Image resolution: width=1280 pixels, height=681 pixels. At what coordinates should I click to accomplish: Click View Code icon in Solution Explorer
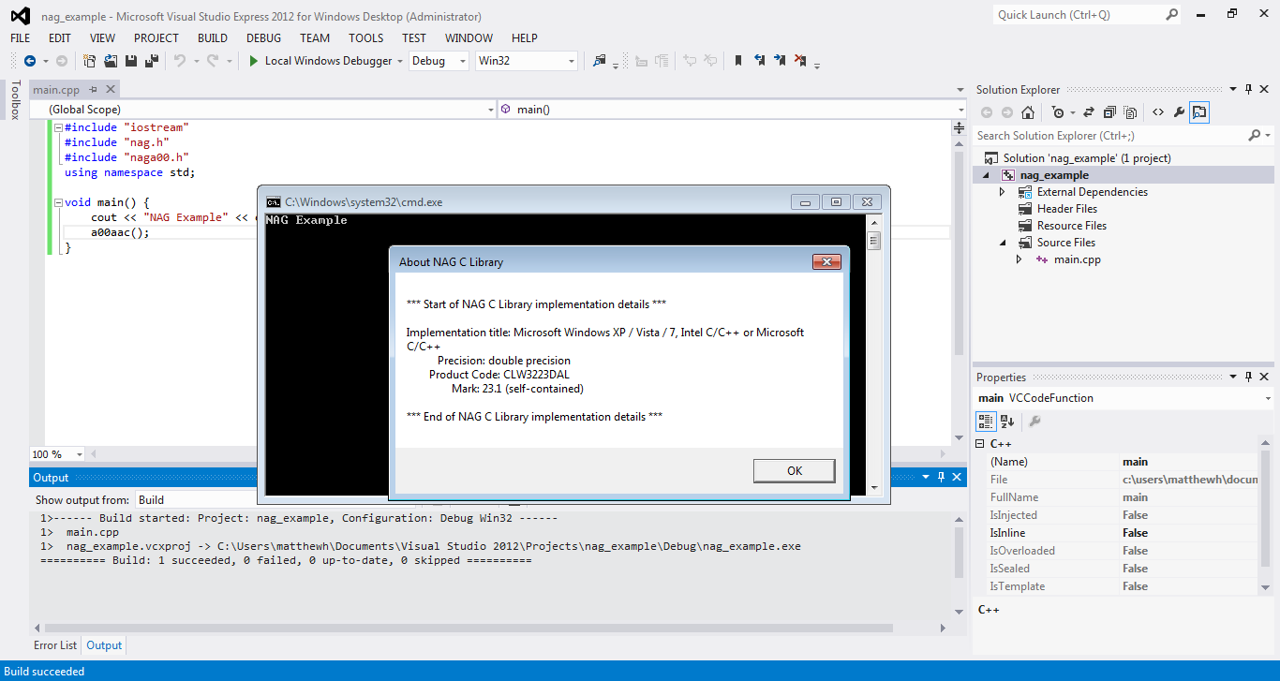1158,112
